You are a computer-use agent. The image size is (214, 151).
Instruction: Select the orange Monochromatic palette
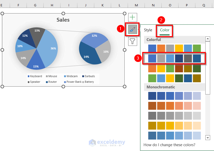tap(174, 105)
